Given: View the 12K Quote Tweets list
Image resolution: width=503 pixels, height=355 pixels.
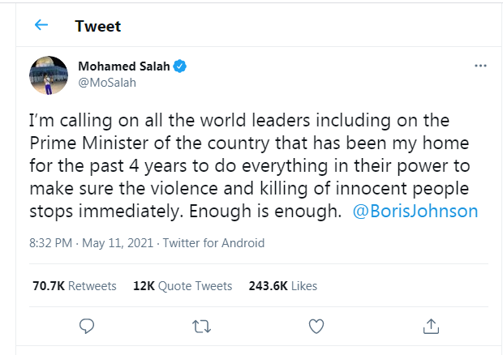Looking at the screenshot, I should pyautogui.click(x=181, y=286).
